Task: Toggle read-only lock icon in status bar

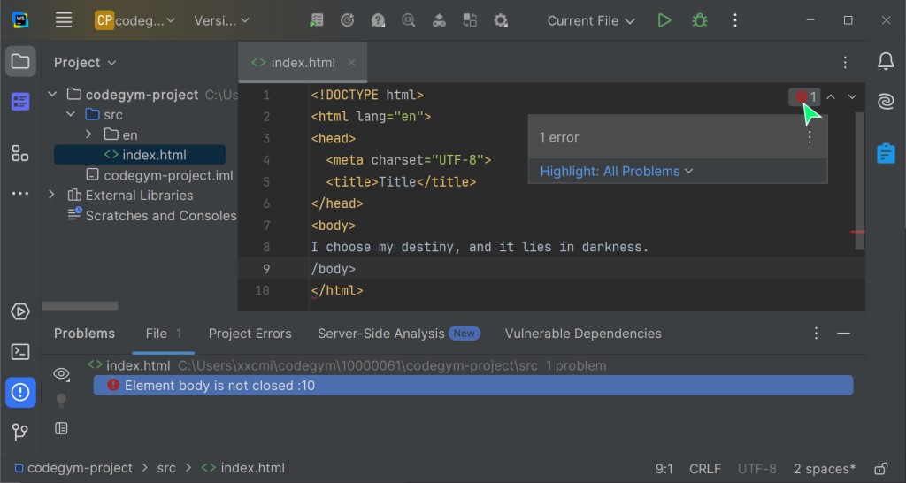Action: [x=880, y=468]
